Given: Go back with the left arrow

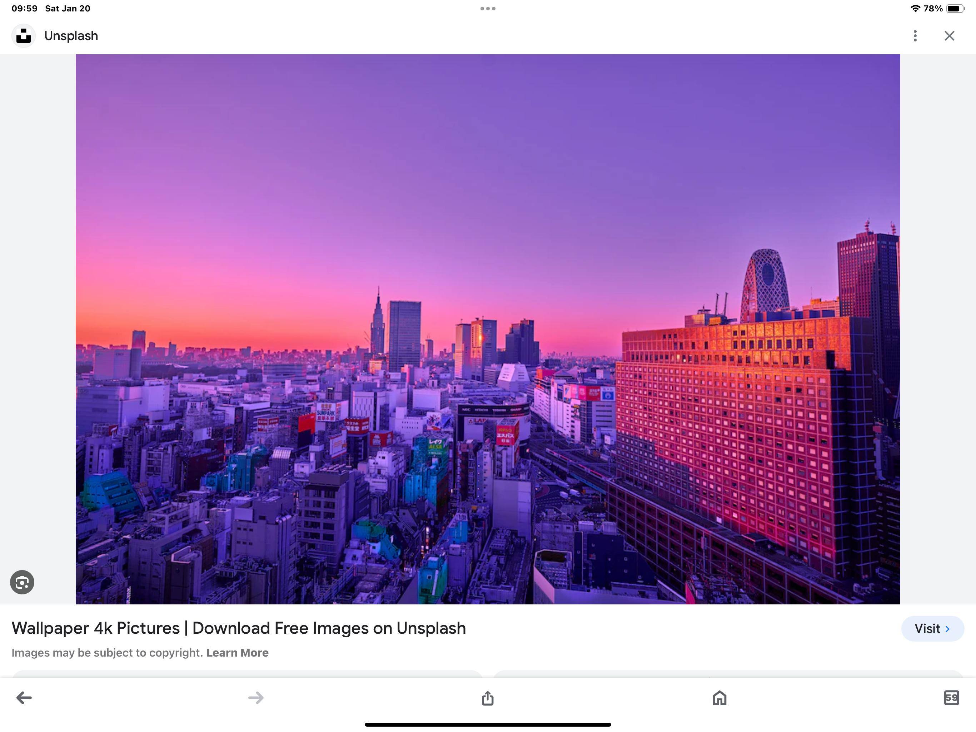Looking at the screenshot, I should coord(24,698).
